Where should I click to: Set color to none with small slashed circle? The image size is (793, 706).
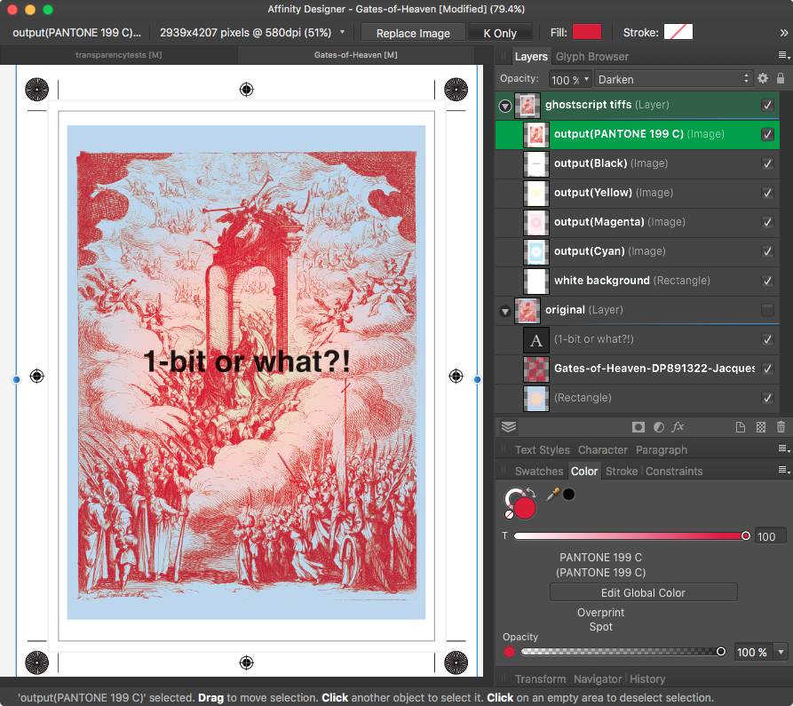click(510, 514)
